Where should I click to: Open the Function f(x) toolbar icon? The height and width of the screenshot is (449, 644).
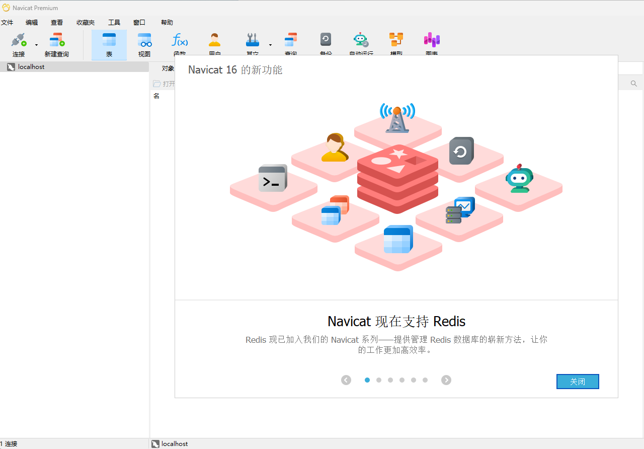[x=180, y=40]
